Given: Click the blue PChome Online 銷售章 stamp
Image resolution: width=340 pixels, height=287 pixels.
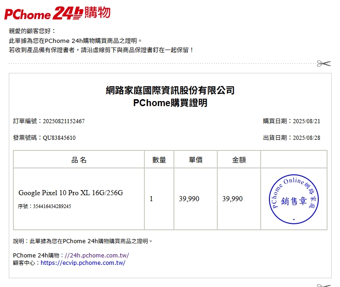Looking at the screenshot, I should (x=294, y=199).
